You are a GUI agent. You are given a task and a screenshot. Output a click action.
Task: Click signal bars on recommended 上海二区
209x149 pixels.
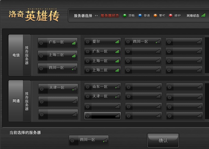coord(74,55)
